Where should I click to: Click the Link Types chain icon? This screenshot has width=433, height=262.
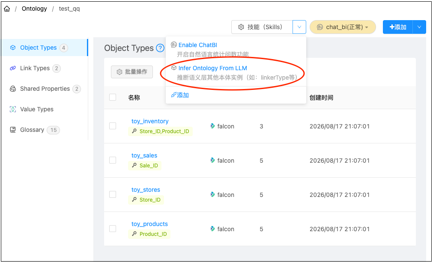(x=13, y=68)
